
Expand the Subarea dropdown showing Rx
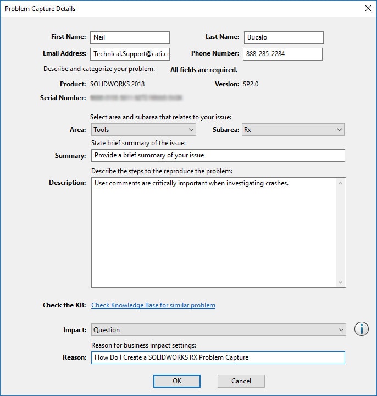click(292, 130)
